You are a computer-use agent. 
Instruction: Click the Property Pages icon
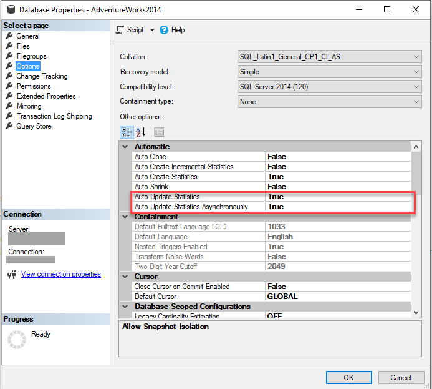(x=158, y=132)
